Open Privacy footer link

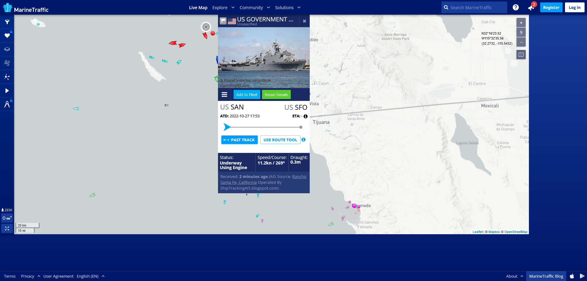click(x=28, y=276)
